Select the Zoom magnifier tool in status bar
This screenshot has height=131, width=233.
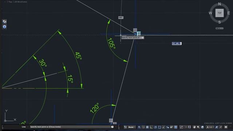[x=198, y=127]
